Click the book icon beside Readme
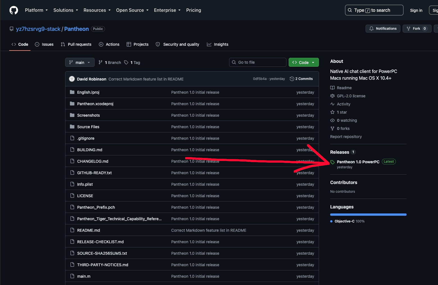438x285 pixels. click(x=332, y=88)
